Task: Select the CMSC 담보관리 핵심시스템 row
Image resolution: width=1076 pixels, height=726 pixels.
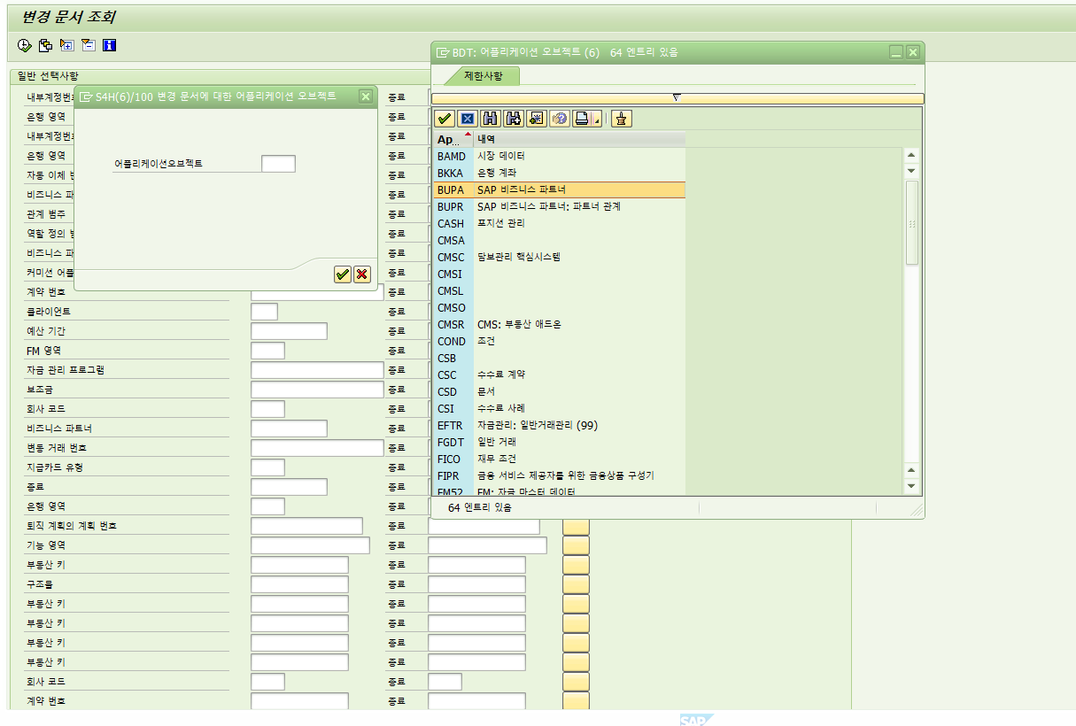Action: (560, 257)
